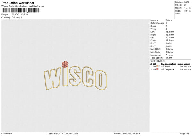
Task: Click the Trims value 8
Action: point(166,29)
